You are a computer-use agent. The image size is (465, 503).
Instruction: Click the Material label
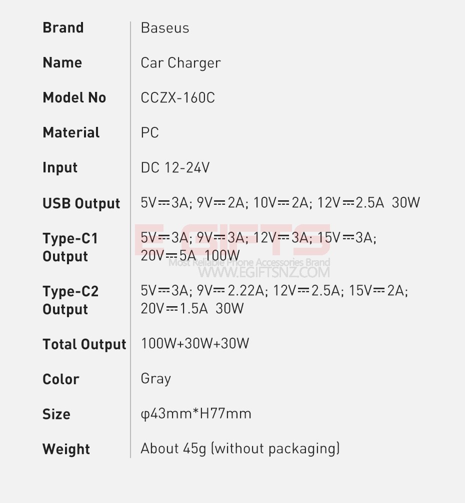[x=71, y=133]
